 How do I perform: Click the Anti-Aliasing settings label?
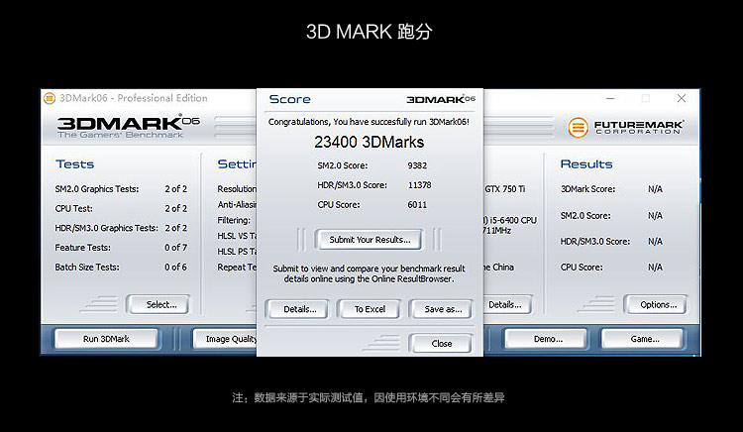[237, 205]
